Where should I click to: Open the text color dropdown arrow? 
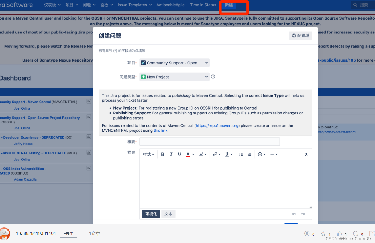click(193, 154)
